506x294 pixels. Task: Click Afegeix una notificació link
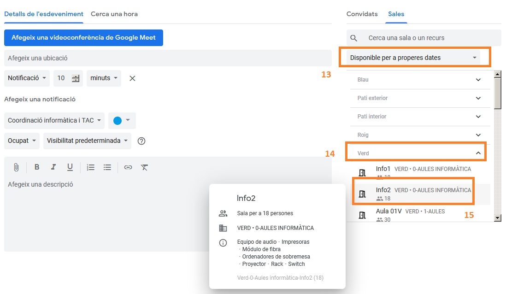coord(40,100)
